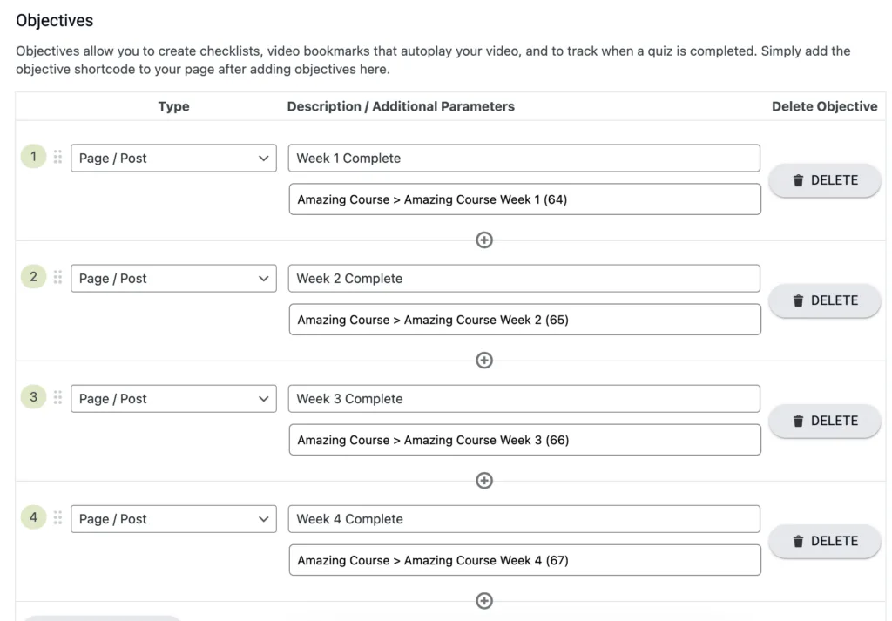
Task: Click the drag handle for objective 3
Action: [57, 397]
